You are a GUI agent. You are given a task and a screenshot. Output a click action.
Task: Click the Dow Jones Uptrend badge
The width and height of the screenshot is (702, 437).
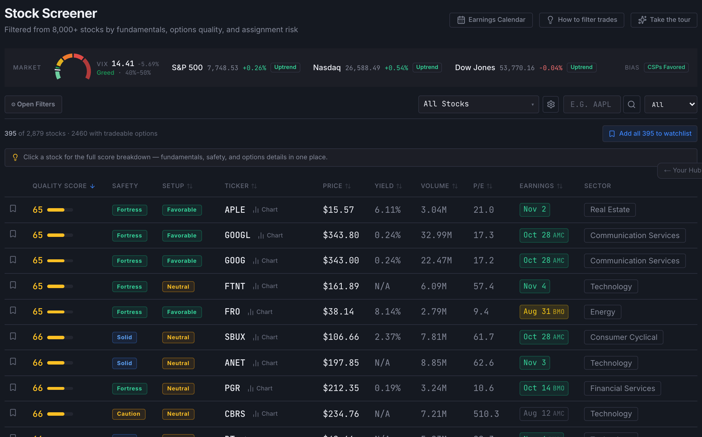[x=581, y=67]
